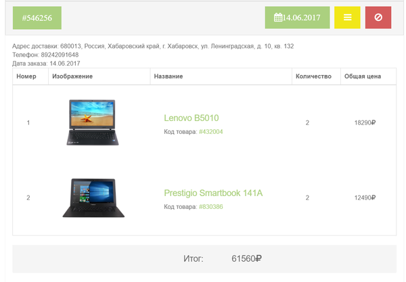Follow product code #432004 link
This screenshot has height=282, width=406.
pos(210,132)
